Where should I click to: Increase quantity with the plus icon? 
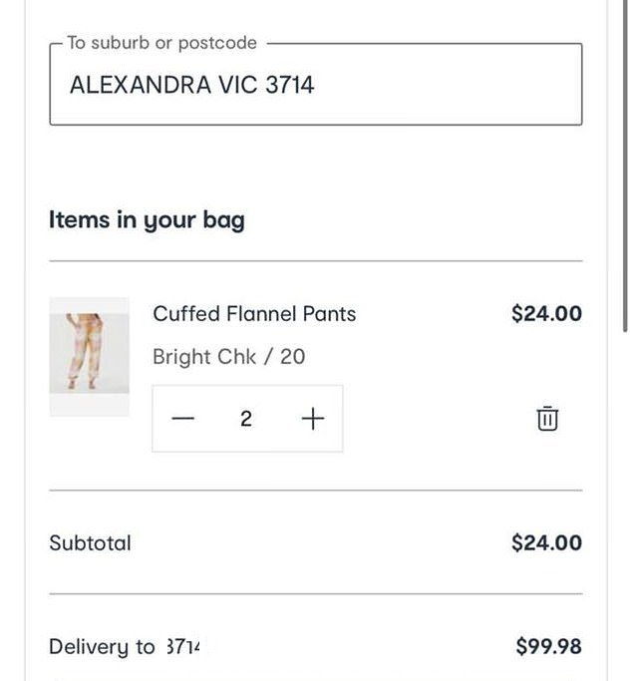coord(313,419)
